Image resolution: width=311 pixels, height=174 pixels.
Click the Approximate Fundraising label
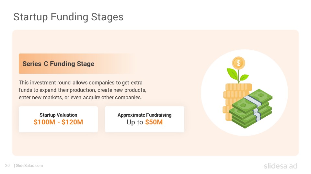[x=144, y=115]
